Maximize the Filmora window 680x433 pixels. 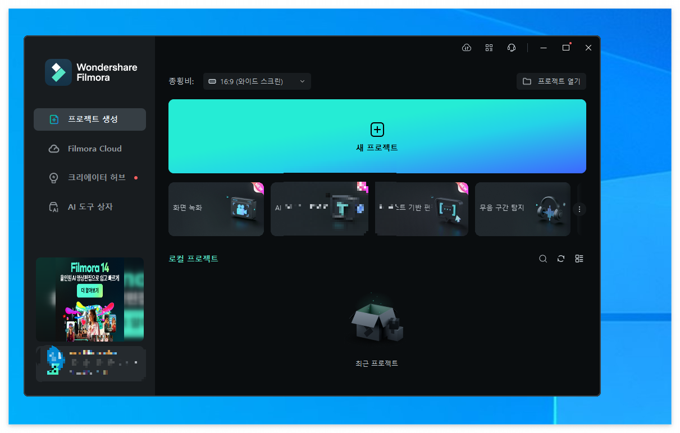566,48
